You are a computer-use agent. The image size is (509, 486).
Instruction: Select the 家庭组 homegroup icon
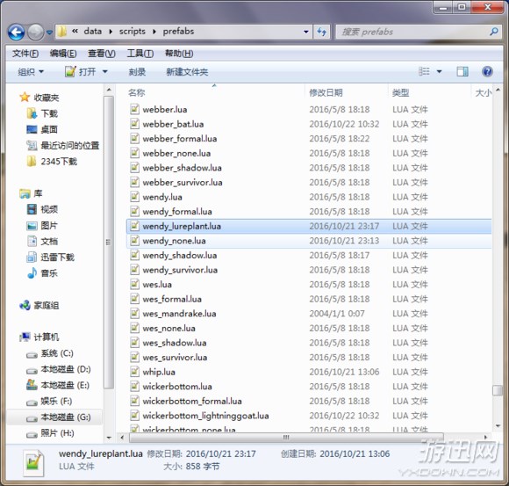pyautogui.click(x=25, y=305)
